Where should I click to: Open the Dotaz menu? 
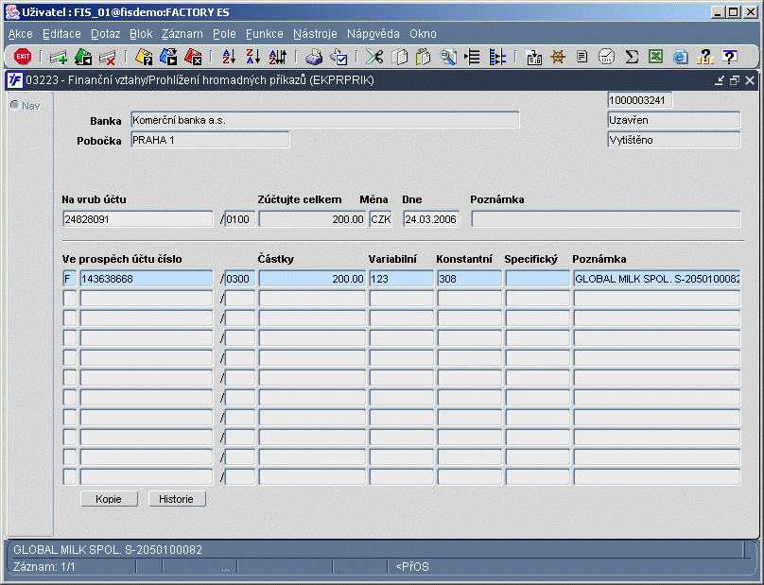(105, 34)
